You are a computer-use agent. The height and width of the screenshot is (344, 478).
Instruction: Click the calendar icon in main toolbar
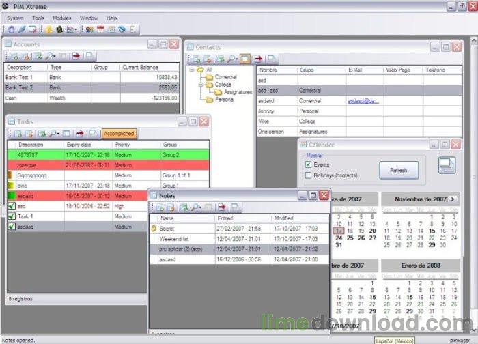click(100, 29)
